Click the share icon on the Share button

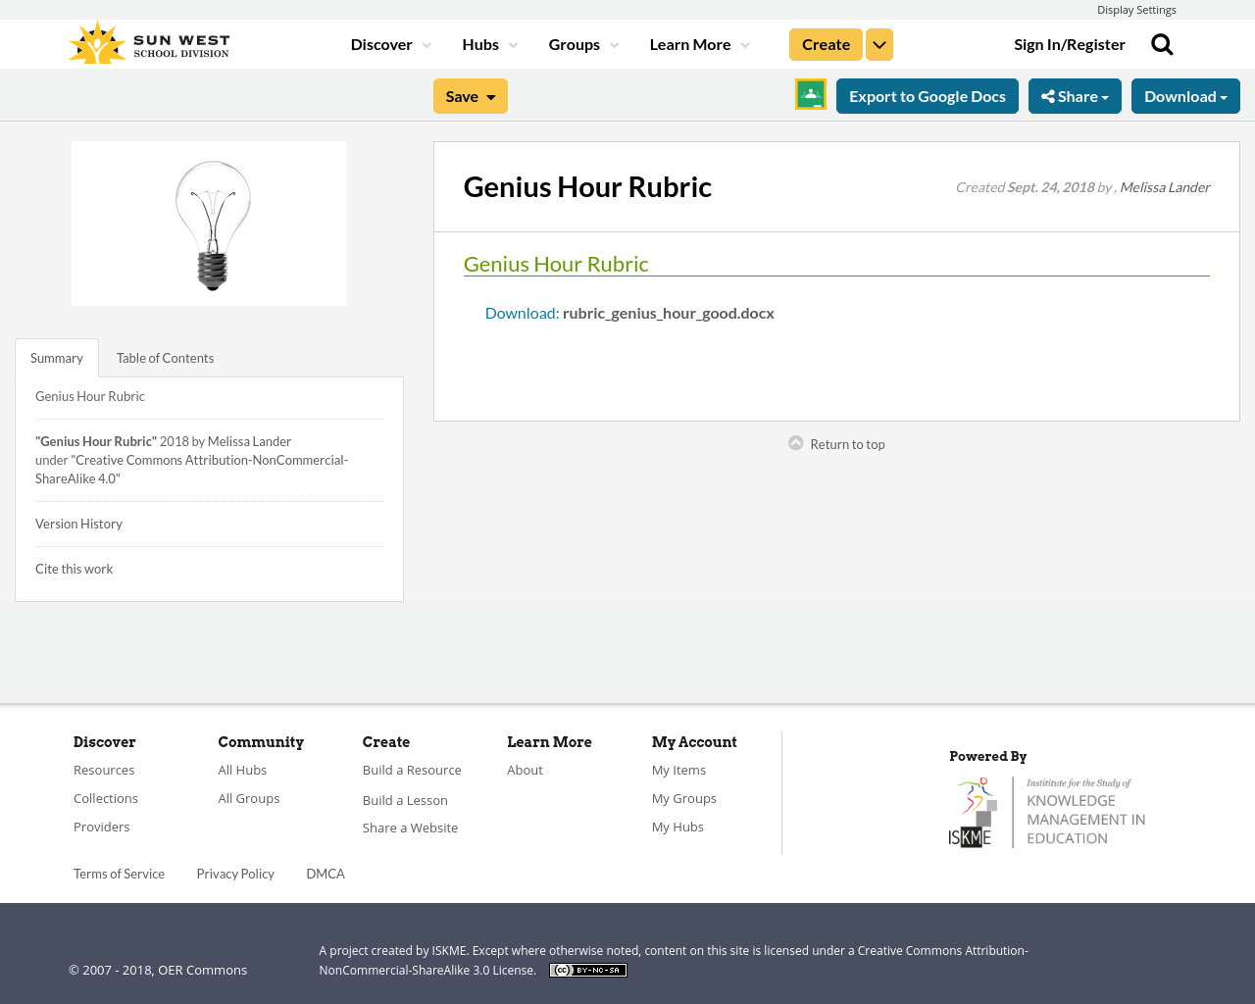(x=1049, y=94)
